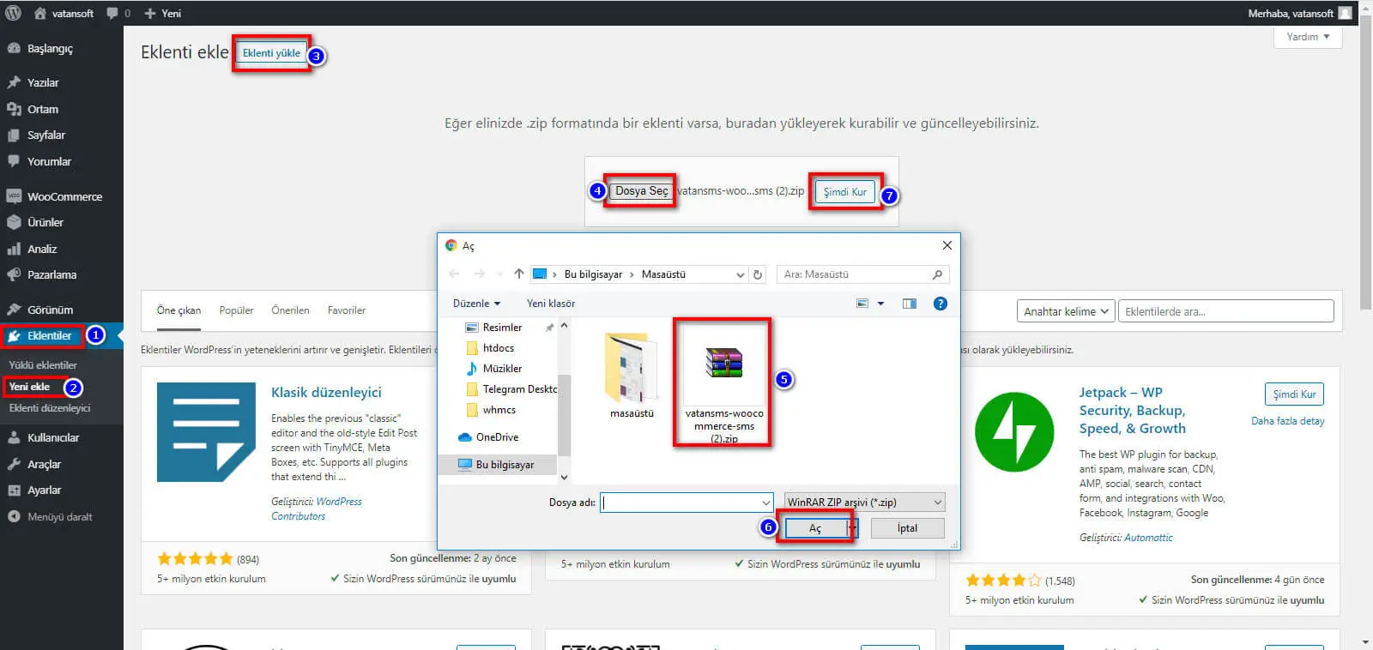Click İptal to cancel the dialog
The width and height of the screenshot is (1373, 650).
pyautogui.click(x=908, y=528)
